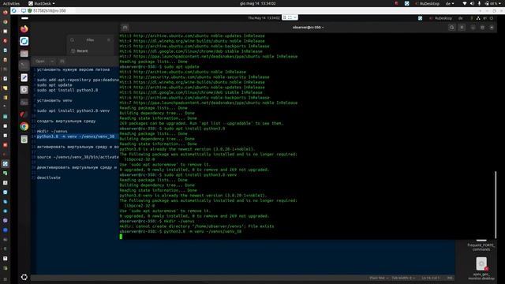The width and height of the screenshot is (505, 284).
Task: Click the remote top bar blue checkered tray icon
Action: [x=420, y=18]
